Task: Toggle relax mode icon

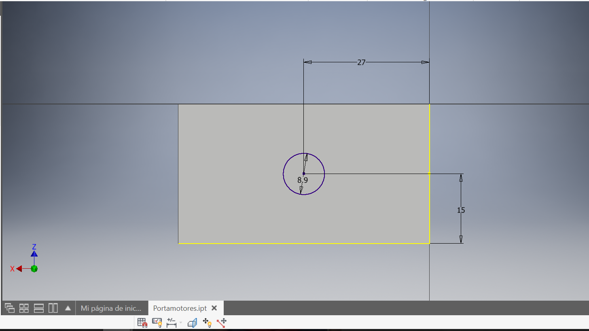Action: pos(222,323)
